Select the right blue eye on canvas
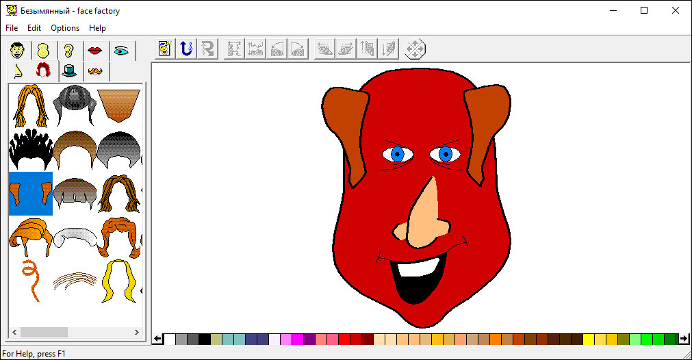The width and height of the screenshot is (692, 360). point(446,155)
